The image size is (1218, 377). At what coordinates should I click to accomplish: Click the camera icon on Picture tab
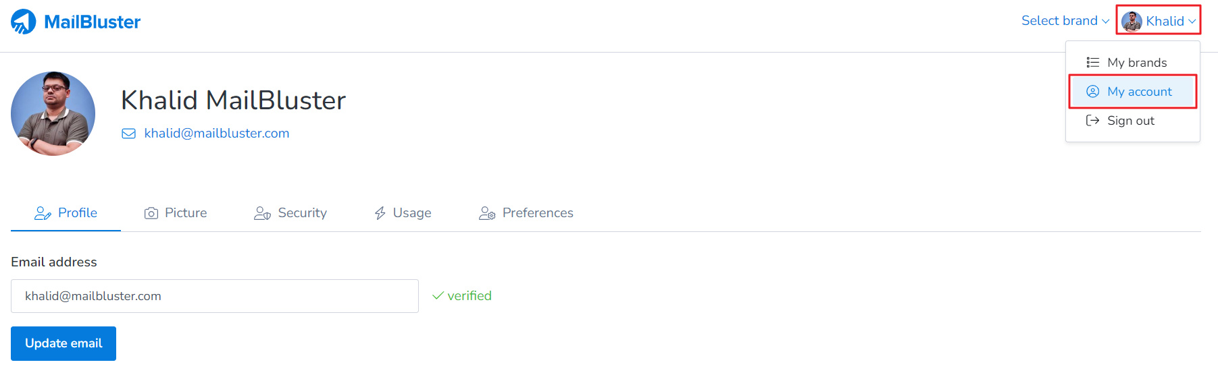pos(151,213)
